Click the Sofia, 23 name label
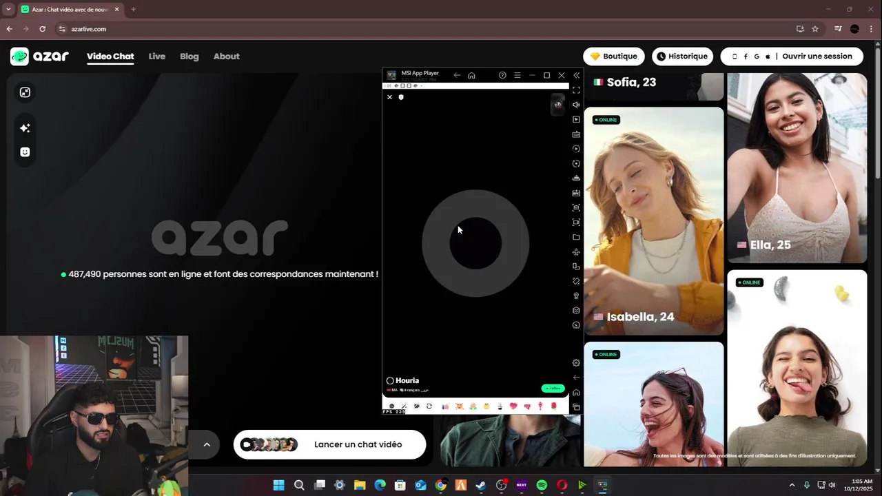882x496 pixels. (x=631, y=82)
